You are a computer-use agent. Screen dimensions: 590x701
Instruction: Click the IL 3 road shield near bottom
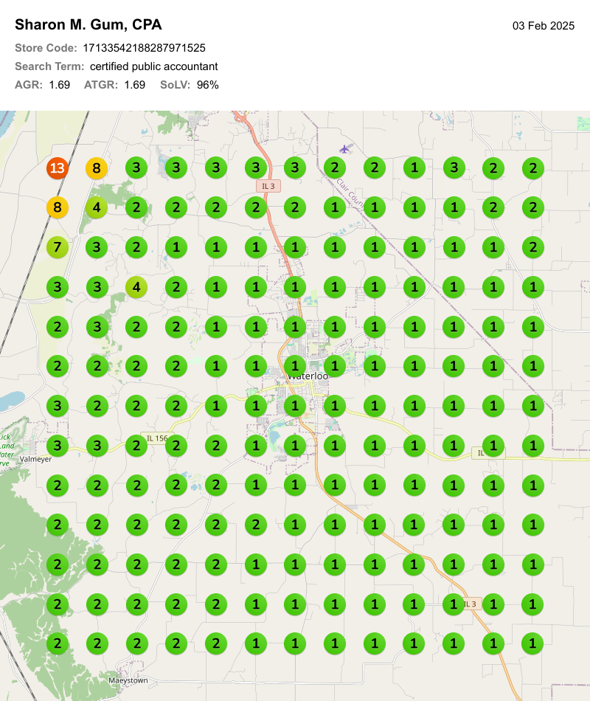[471, 604]
